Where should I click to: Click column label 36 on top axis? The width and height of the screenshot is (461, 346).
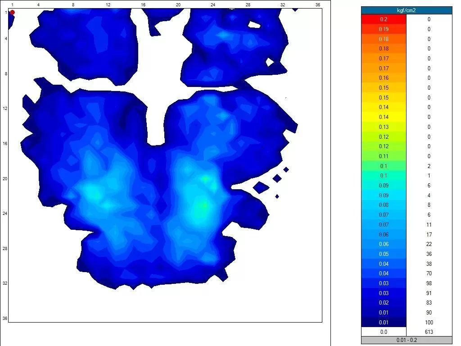pos(318,5)
